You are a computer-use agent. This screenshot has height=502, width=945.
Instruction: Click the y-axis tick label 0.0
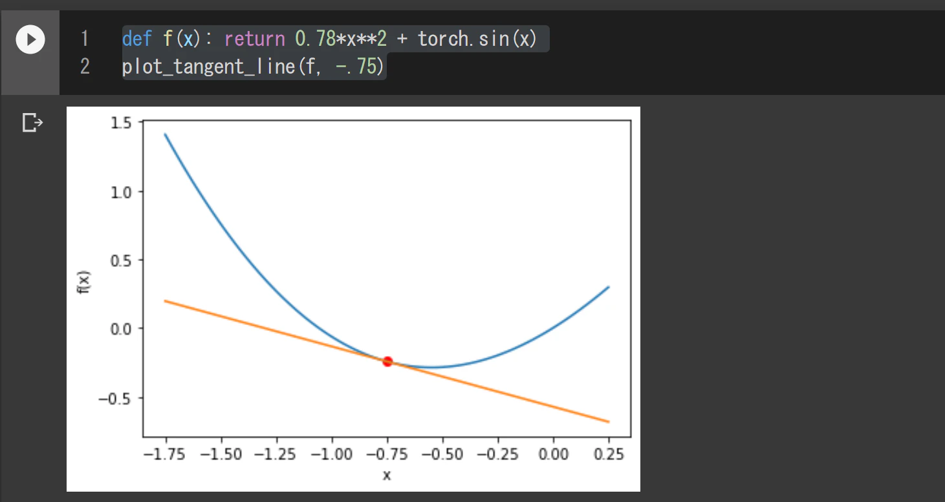point(121,329)
